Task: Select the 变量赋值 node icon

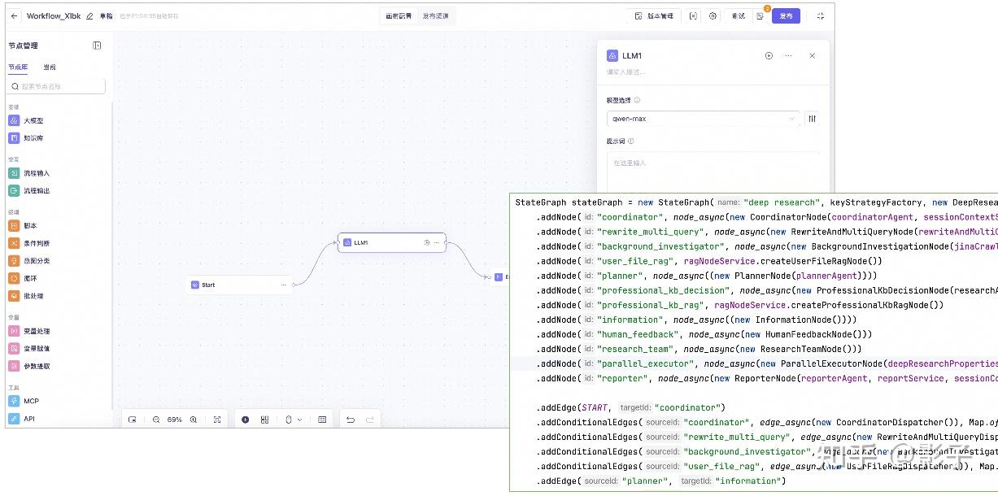Action: pyautogui.click(x=14, y=348)
